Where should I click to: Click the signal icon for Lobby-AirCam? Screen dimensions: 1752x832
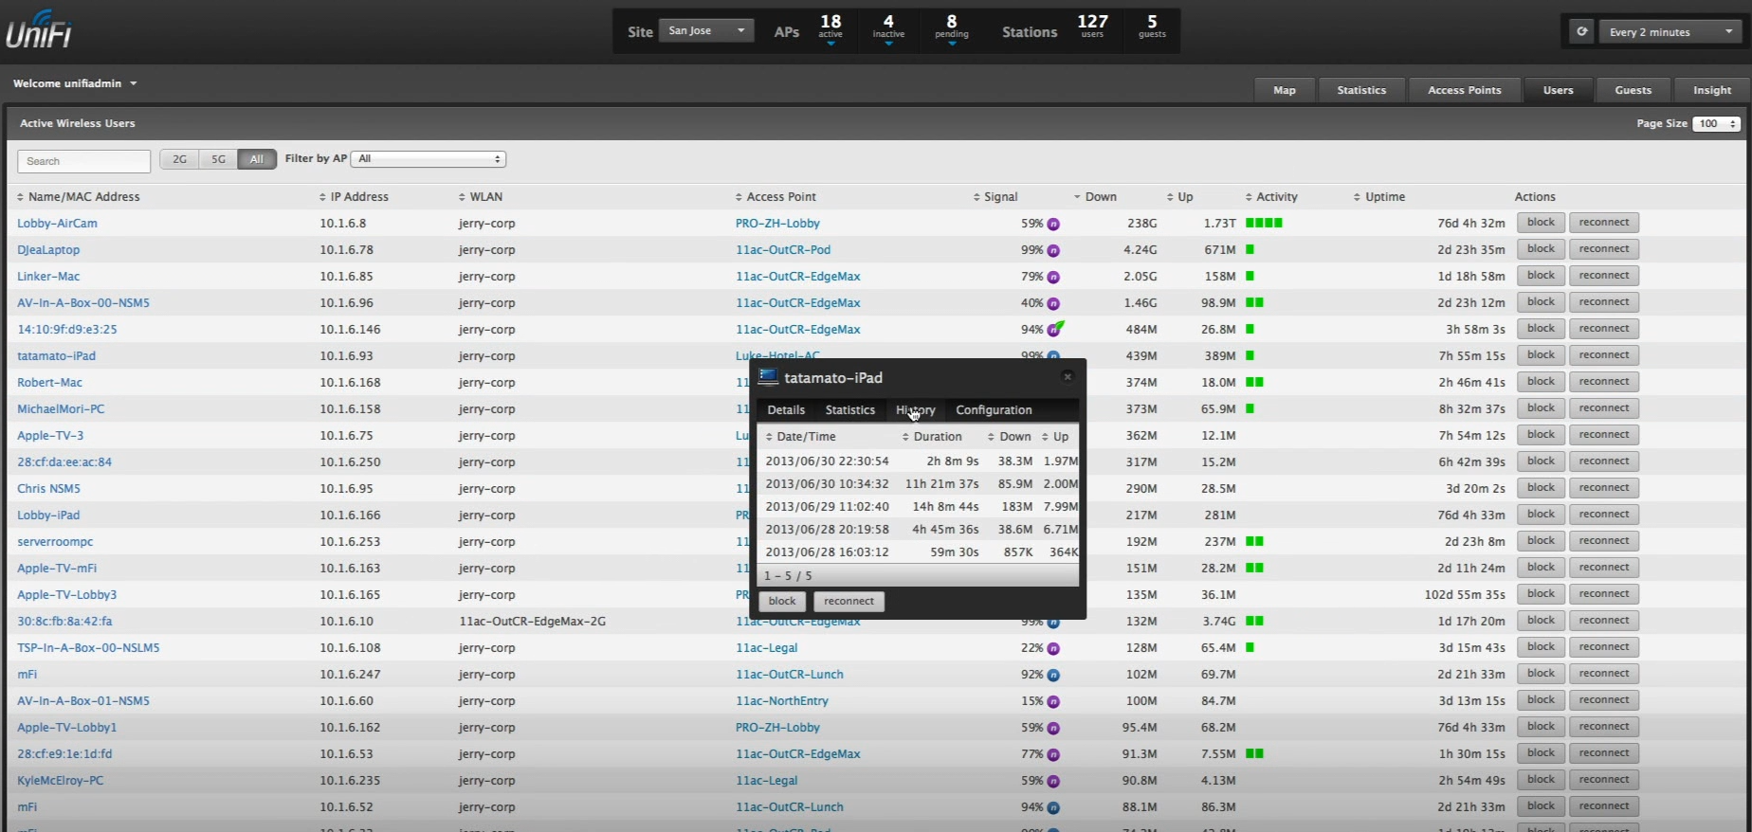pos(1053,225)
